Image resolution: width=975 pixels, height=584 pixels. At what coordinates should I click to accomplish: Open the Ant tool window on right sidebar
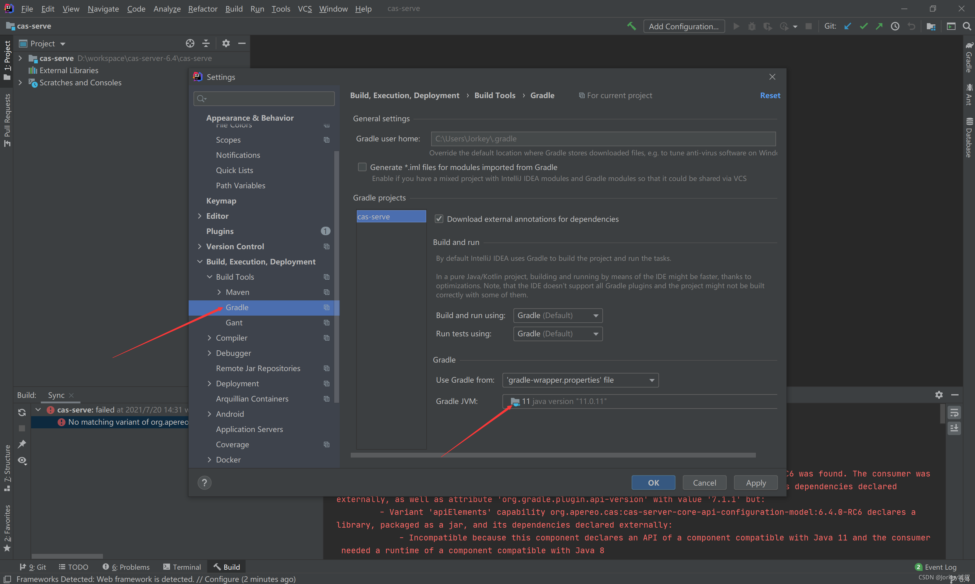click(x=969, y=94)
